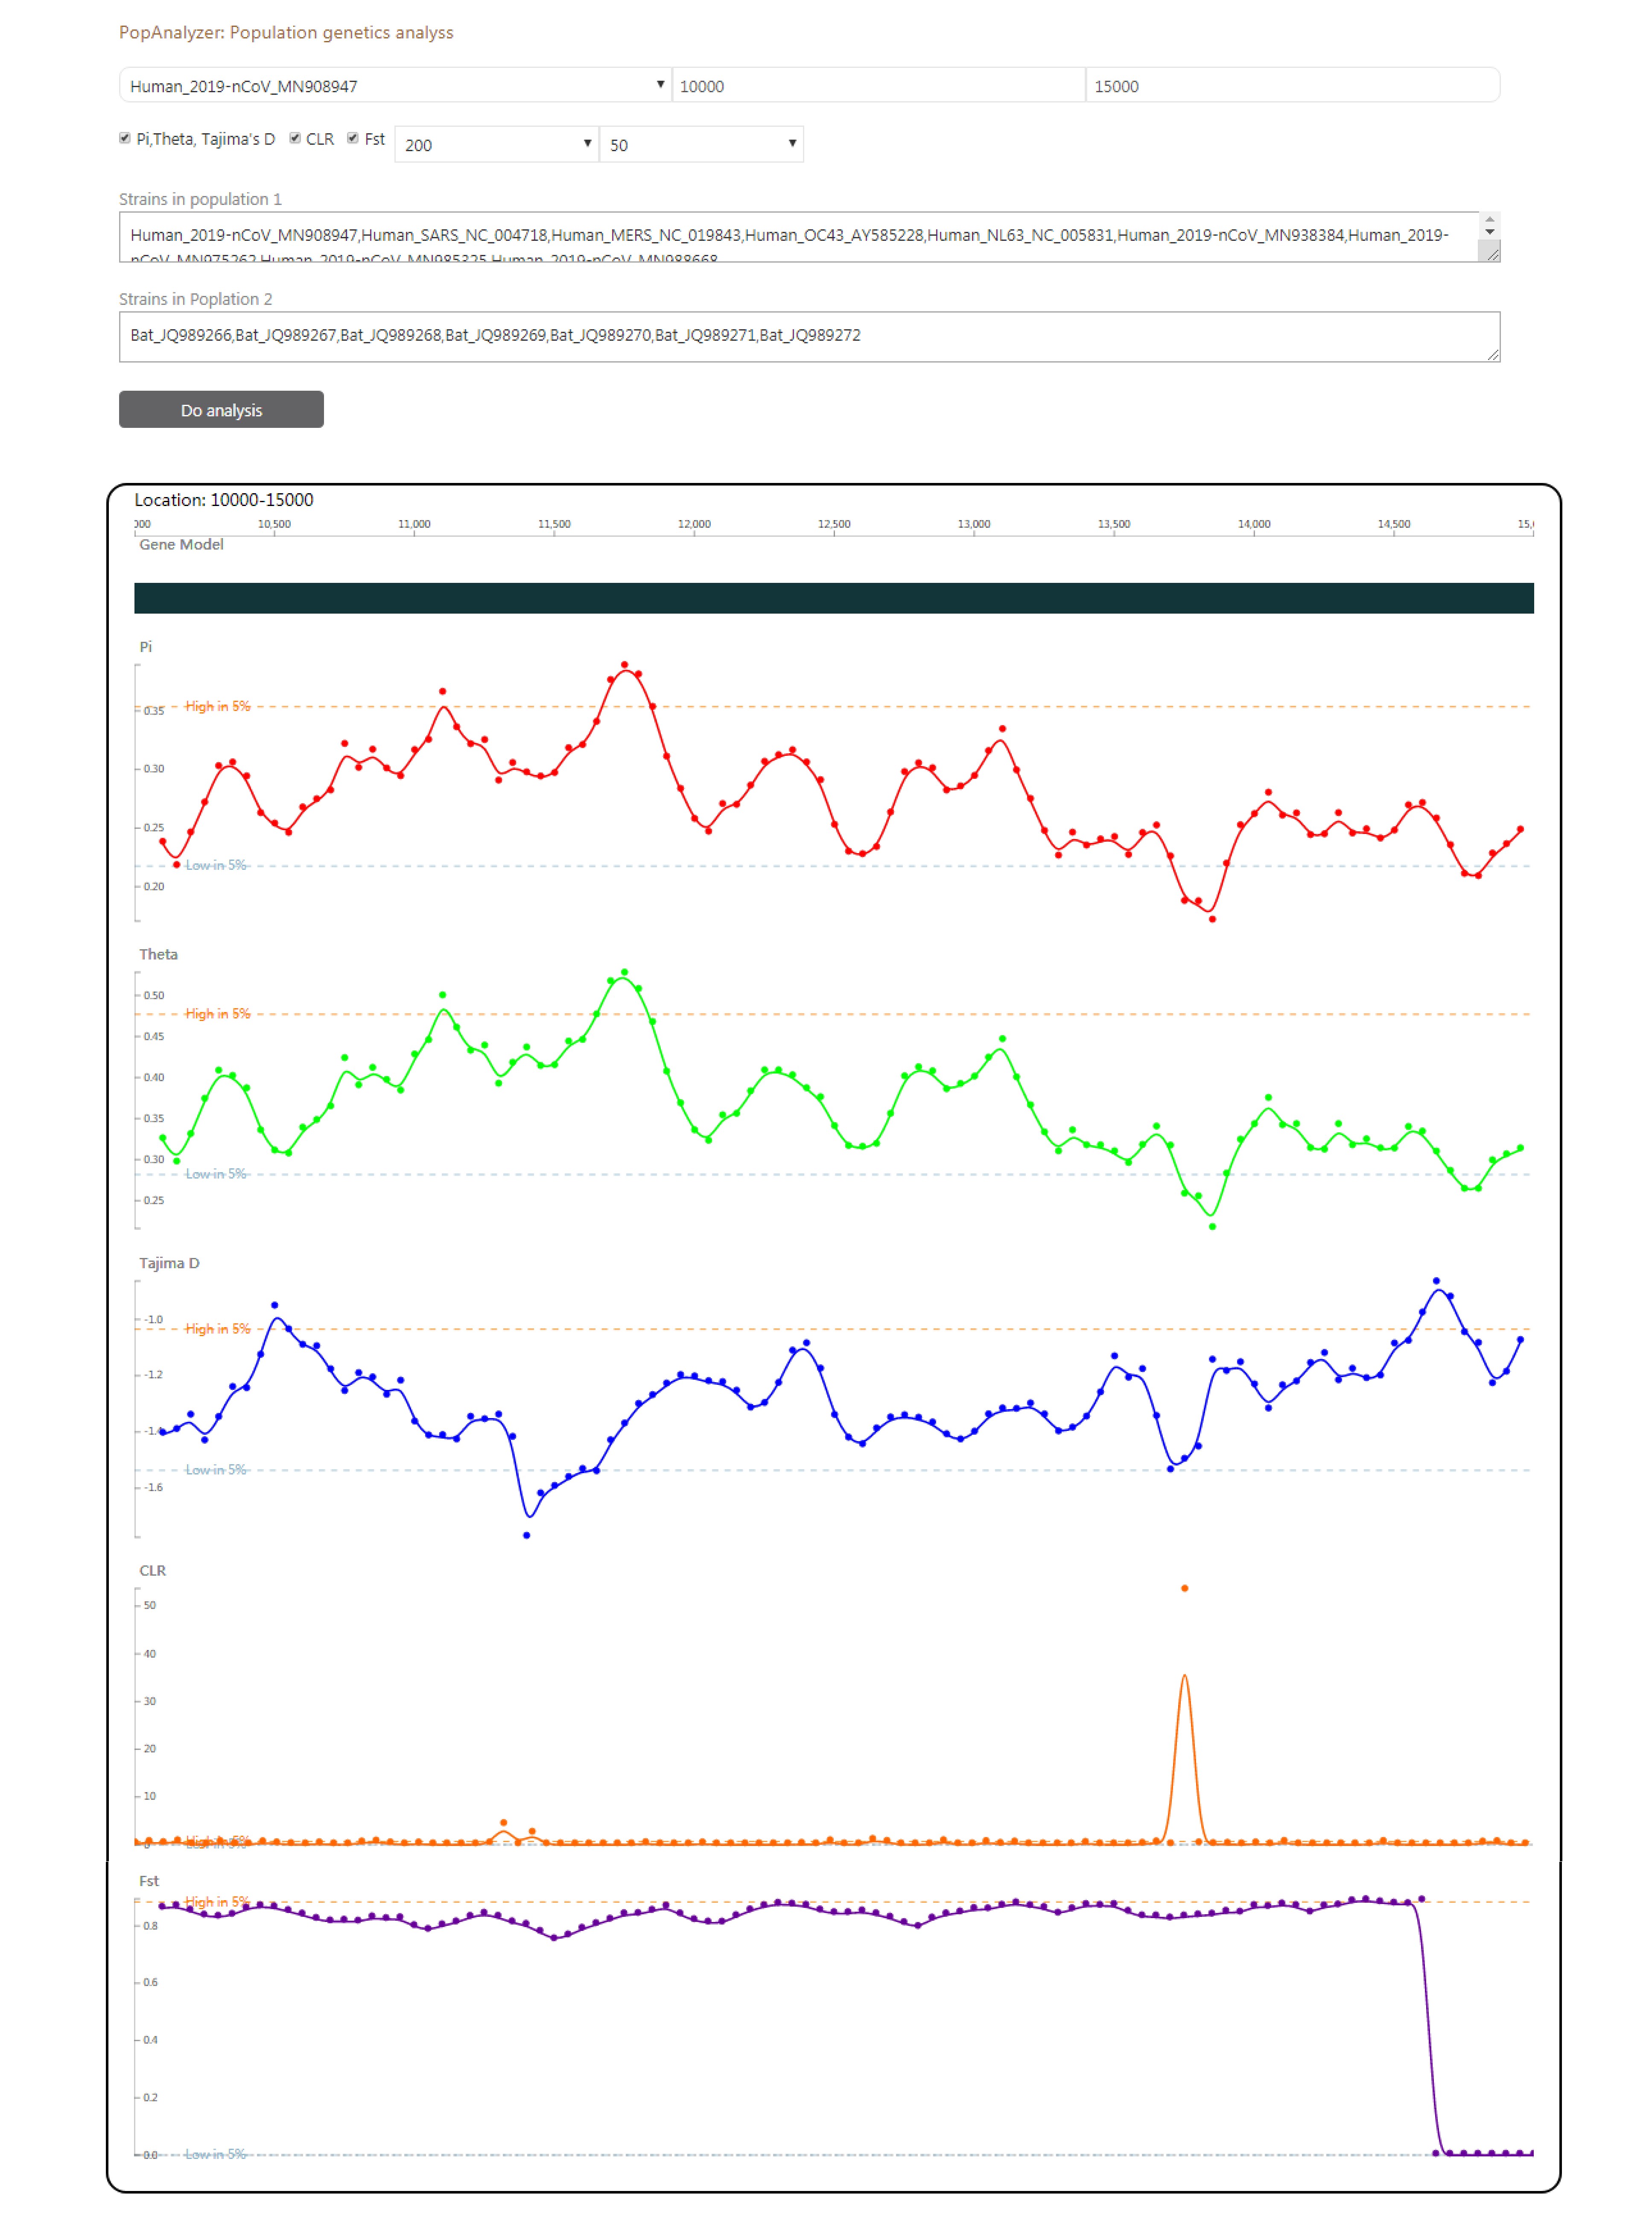Click the lowest blue Tajima D point

coord(527,1535)
